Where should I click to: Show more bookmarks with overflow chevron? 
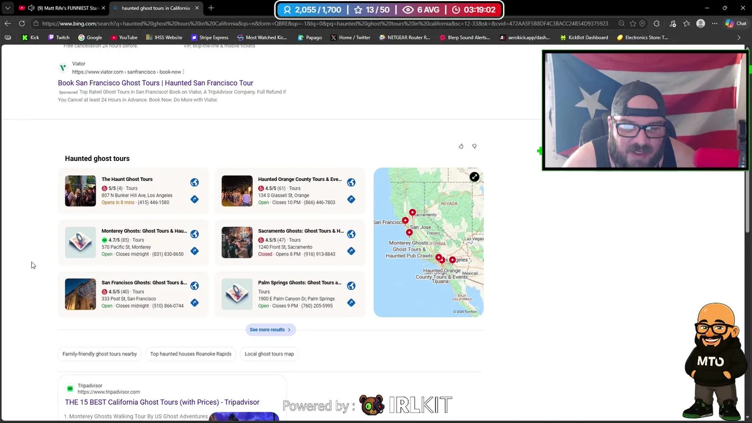tap(739, 38)
